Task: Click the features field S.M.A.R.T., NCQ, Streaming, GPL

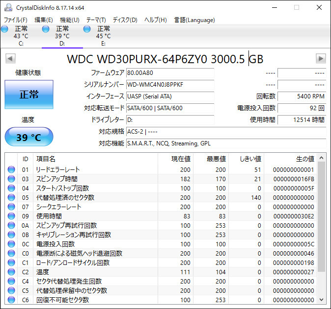Action: (x=226, y=143)
